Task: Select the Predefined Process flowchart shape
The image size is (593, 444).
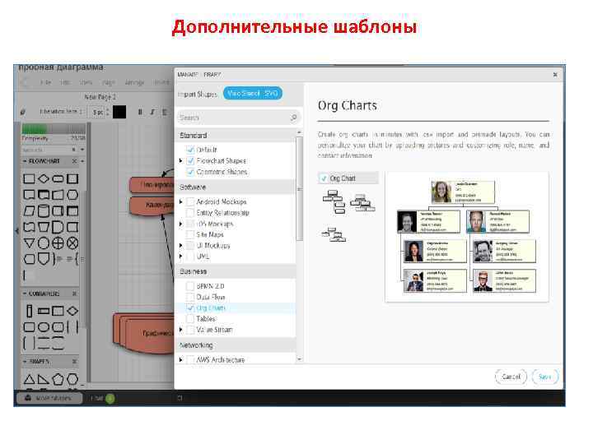Action: pyautogui.click(x=72, y=178)
